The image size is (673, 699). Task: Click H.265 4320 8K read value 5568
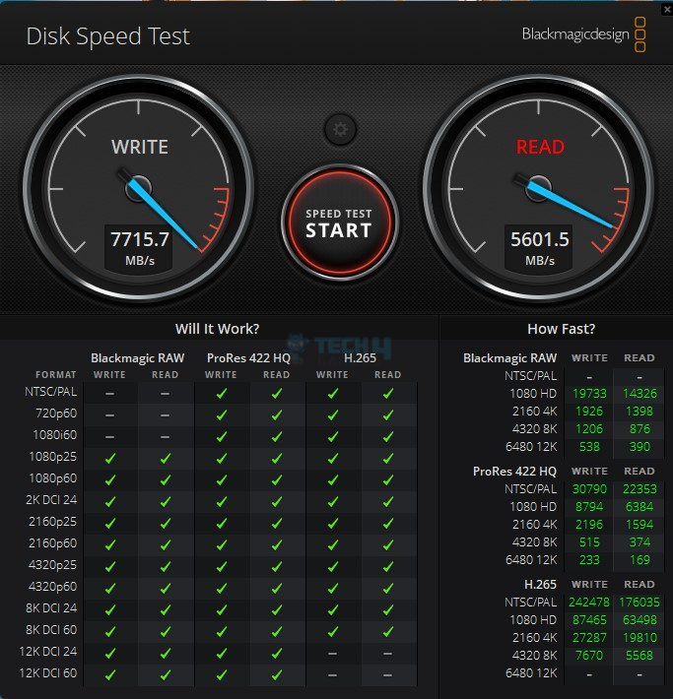[639, 656]
